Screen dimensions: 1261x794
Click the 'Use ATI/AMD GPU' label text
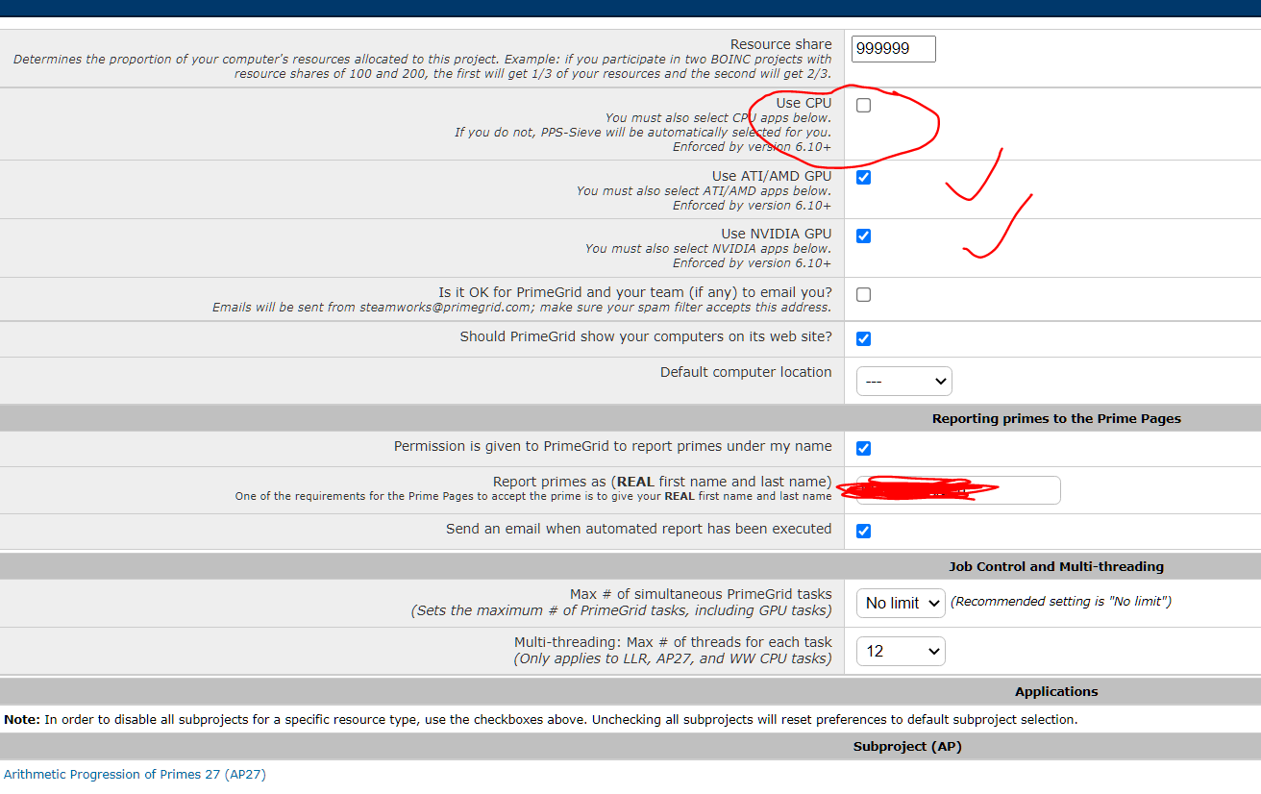tap(772, 176)
